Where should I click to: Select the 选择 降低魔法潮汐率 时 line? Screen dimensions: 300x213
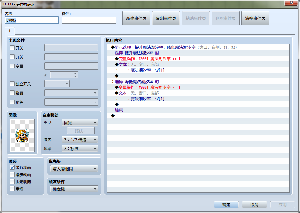click(198, 82)
